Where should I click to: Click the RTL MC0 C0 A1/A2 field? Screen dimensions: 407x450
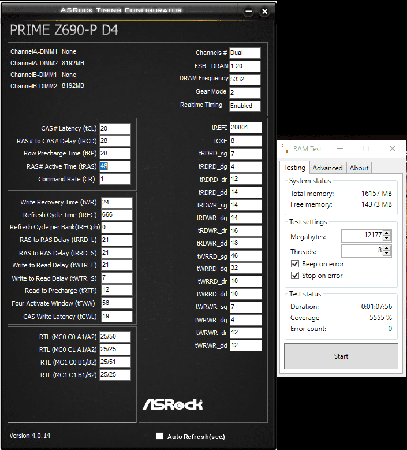pos(115,337)
